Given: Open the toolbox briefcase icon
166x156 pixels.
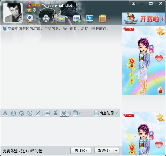Looking at the screenshot, I should (x=75, y=113).
